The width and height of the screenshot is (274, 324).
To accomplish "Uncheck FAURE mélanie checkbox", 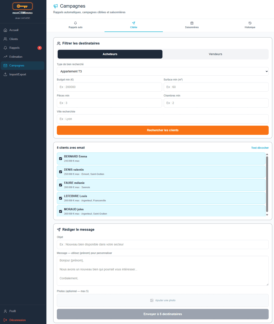I will (x=61, y=185).
